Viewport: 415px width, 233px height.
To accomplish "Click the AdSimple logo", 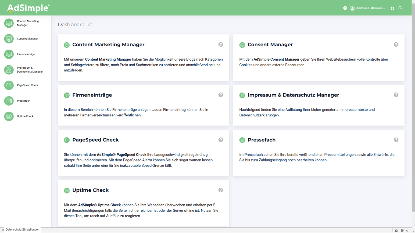I will (x=28, y=8).
